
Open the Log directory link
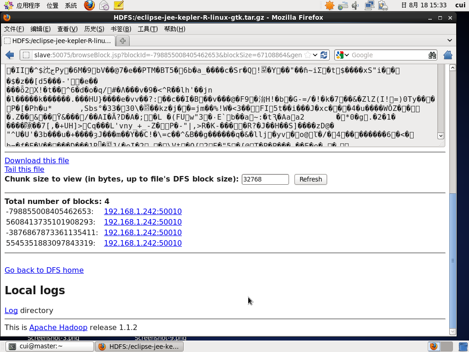(x=11, y=310)
